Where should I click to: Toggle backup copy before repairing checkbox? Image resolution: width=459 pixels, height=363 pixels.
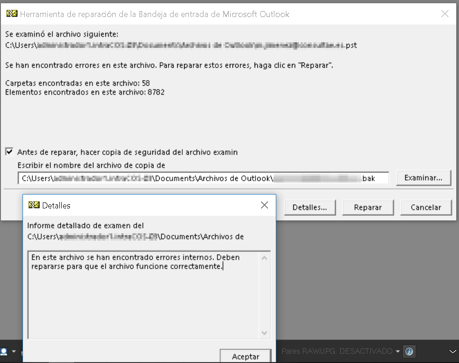pyautogui.click(x=9, y=151)
